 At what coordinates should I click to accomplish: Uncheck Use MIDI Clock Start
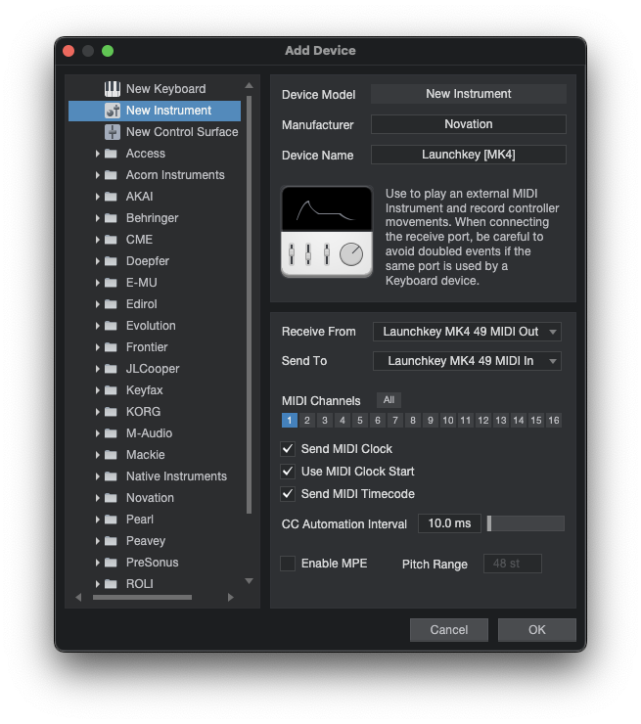tap(288, 472)
